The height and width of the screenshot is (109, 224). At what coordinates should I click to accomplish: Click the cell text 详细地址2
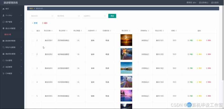click(145, 54)
